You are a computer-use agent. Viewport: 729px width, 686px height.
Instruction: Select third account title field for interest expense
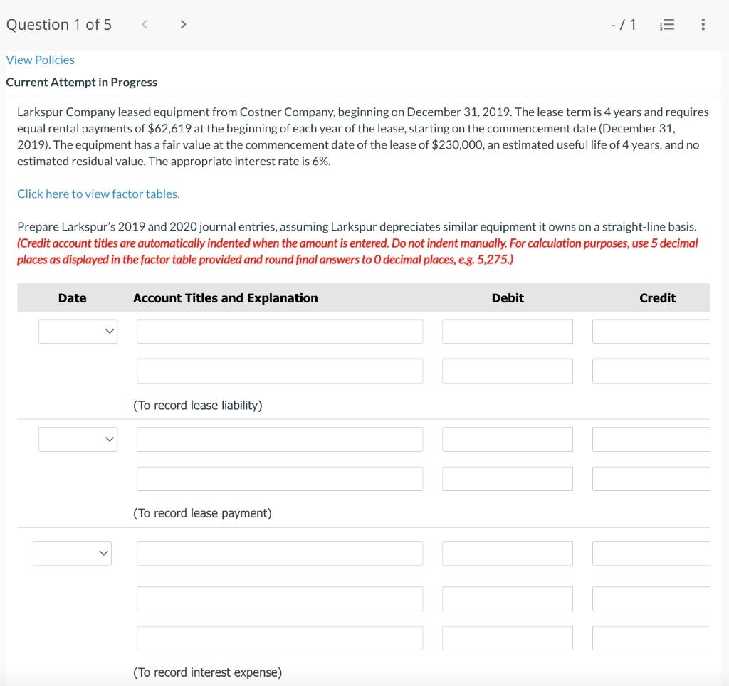[280, 638]
